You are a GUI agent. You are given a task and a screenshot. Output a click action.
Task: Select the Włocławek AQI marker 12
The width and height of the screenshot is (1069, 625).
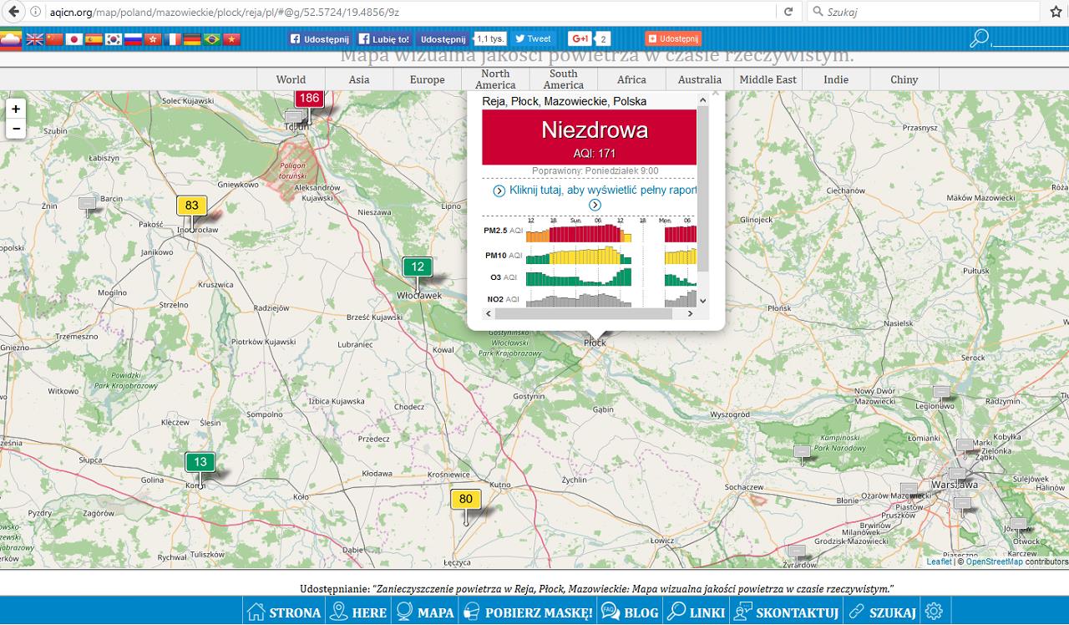pyautogui.click(x=418, y=267)
